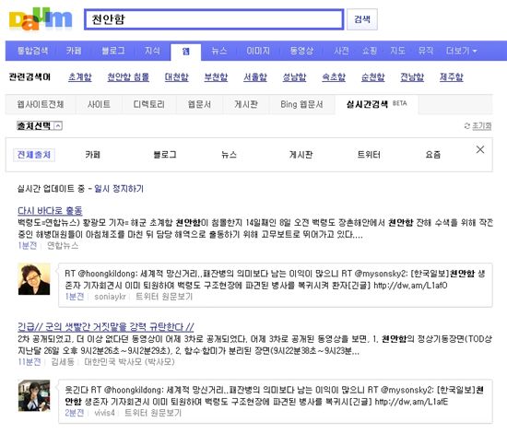Filter sources by 게시판
The width and height of the screenshot is (507, 434).
[301, 155]
